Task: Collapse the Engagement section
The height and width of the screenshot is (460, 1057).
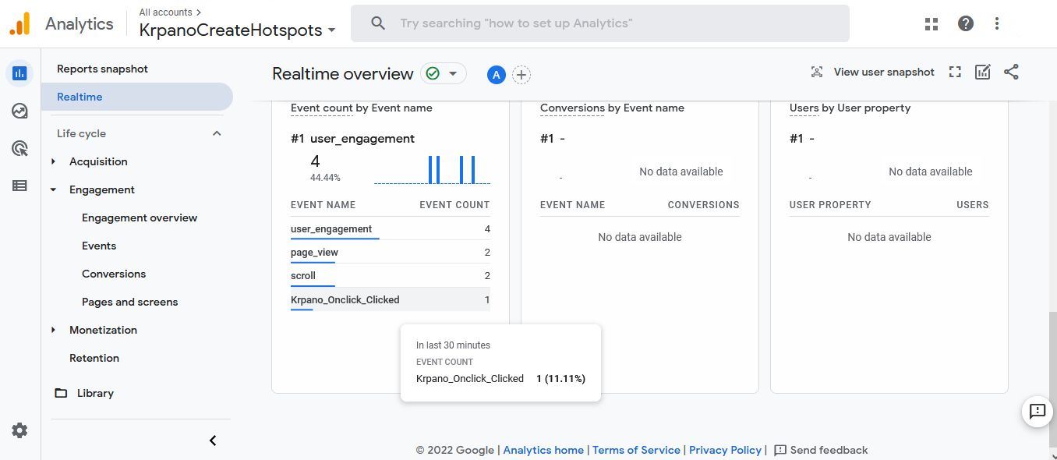Action: tap(53, 189)
